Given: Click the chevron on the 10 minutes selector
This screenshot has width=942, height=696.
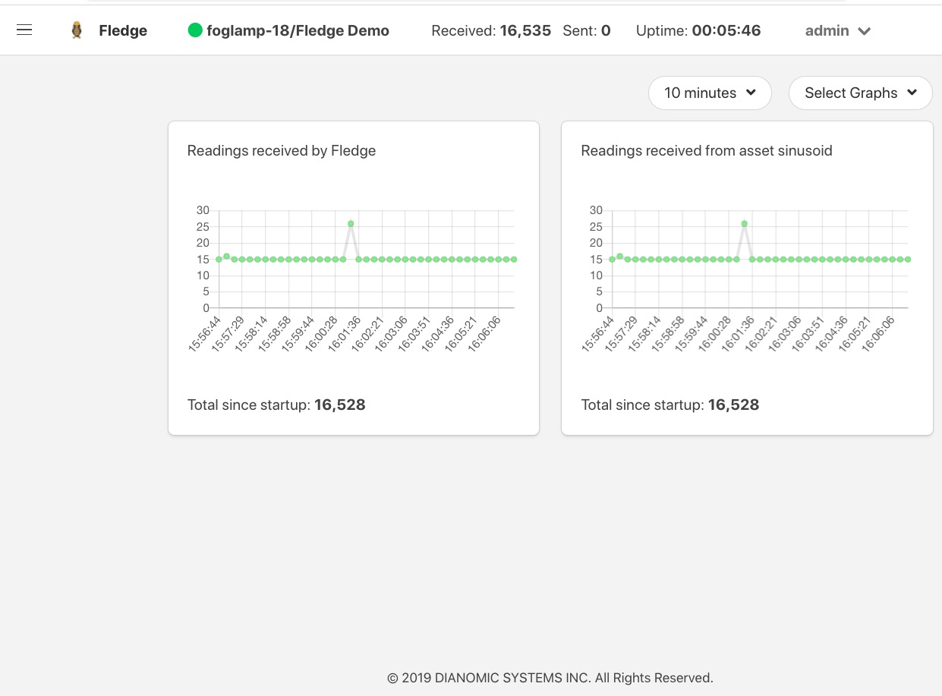Looking at the screenshot, I should 751,93.
